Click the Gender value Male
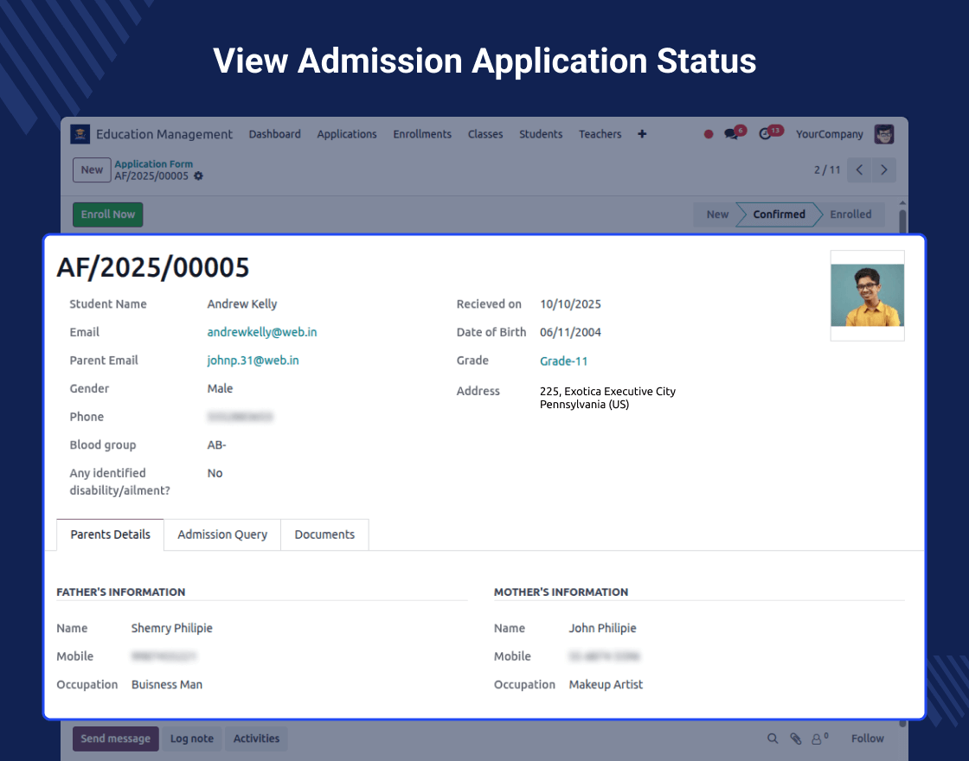 click(x=220, y=388)
